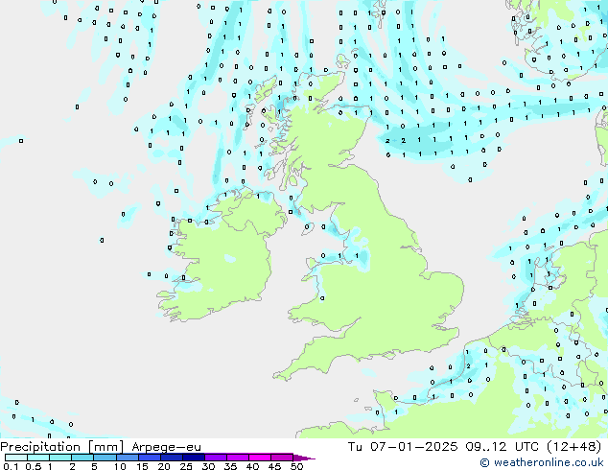Click the '35' legend scale number
Viewport: 608px width, 470px height.
pos(230,466)
